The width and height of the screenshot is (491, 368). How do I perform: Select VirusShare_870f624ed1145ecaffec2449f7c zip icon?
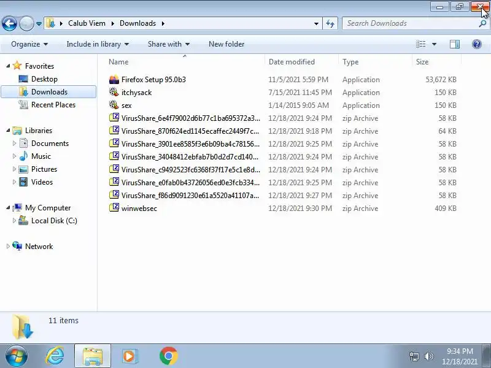pyautogui.click(x=114, y=131)
